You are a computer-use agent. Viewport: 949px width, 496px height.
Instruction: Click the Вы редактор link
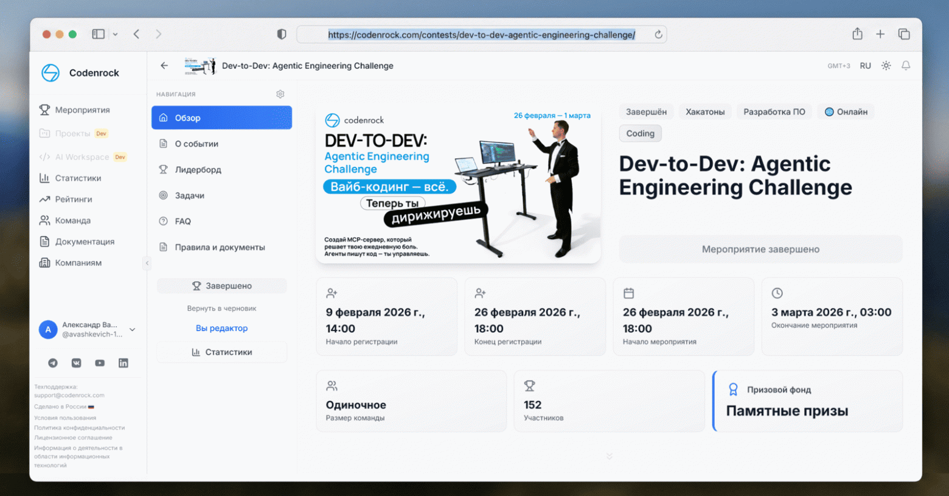221,328
